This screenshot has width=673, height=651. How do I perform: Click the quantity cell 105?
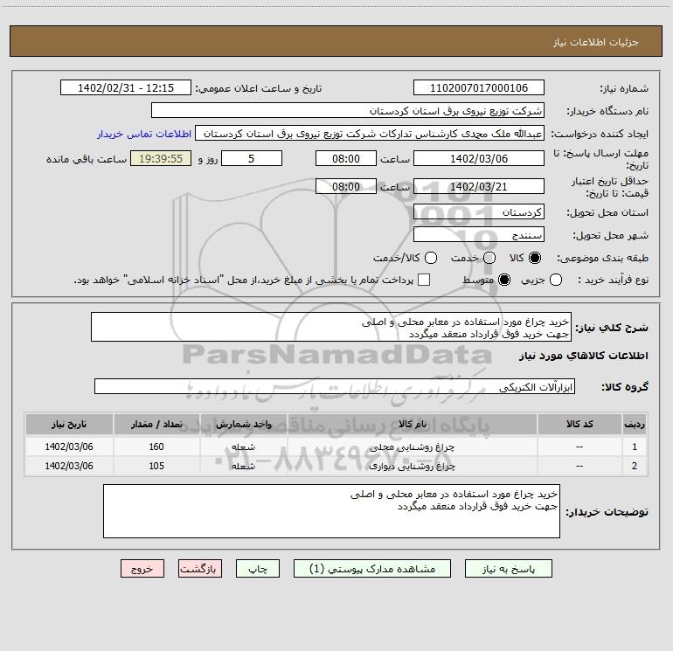tap(156, 466)
